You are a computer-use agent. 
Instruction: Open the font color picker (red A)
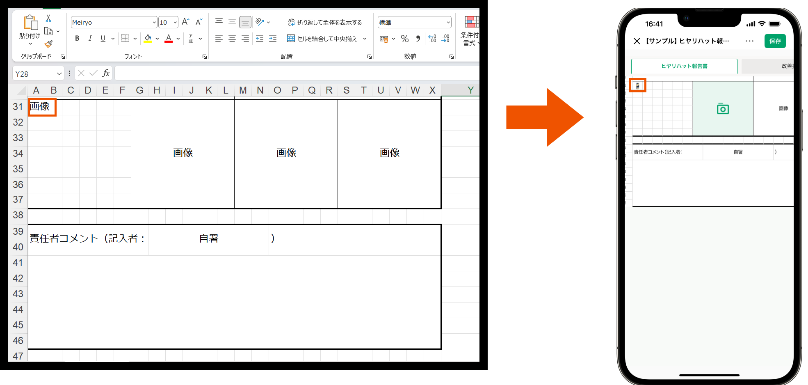coord(168,39)
